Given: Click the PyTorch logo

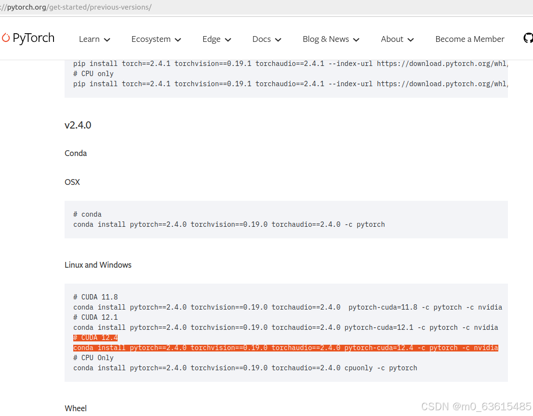Looking at the screenshot, I should pos(28,38).
